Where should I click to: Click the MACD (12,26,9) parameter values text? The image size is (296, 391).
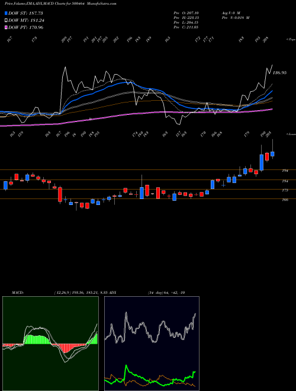click(82, 293)
